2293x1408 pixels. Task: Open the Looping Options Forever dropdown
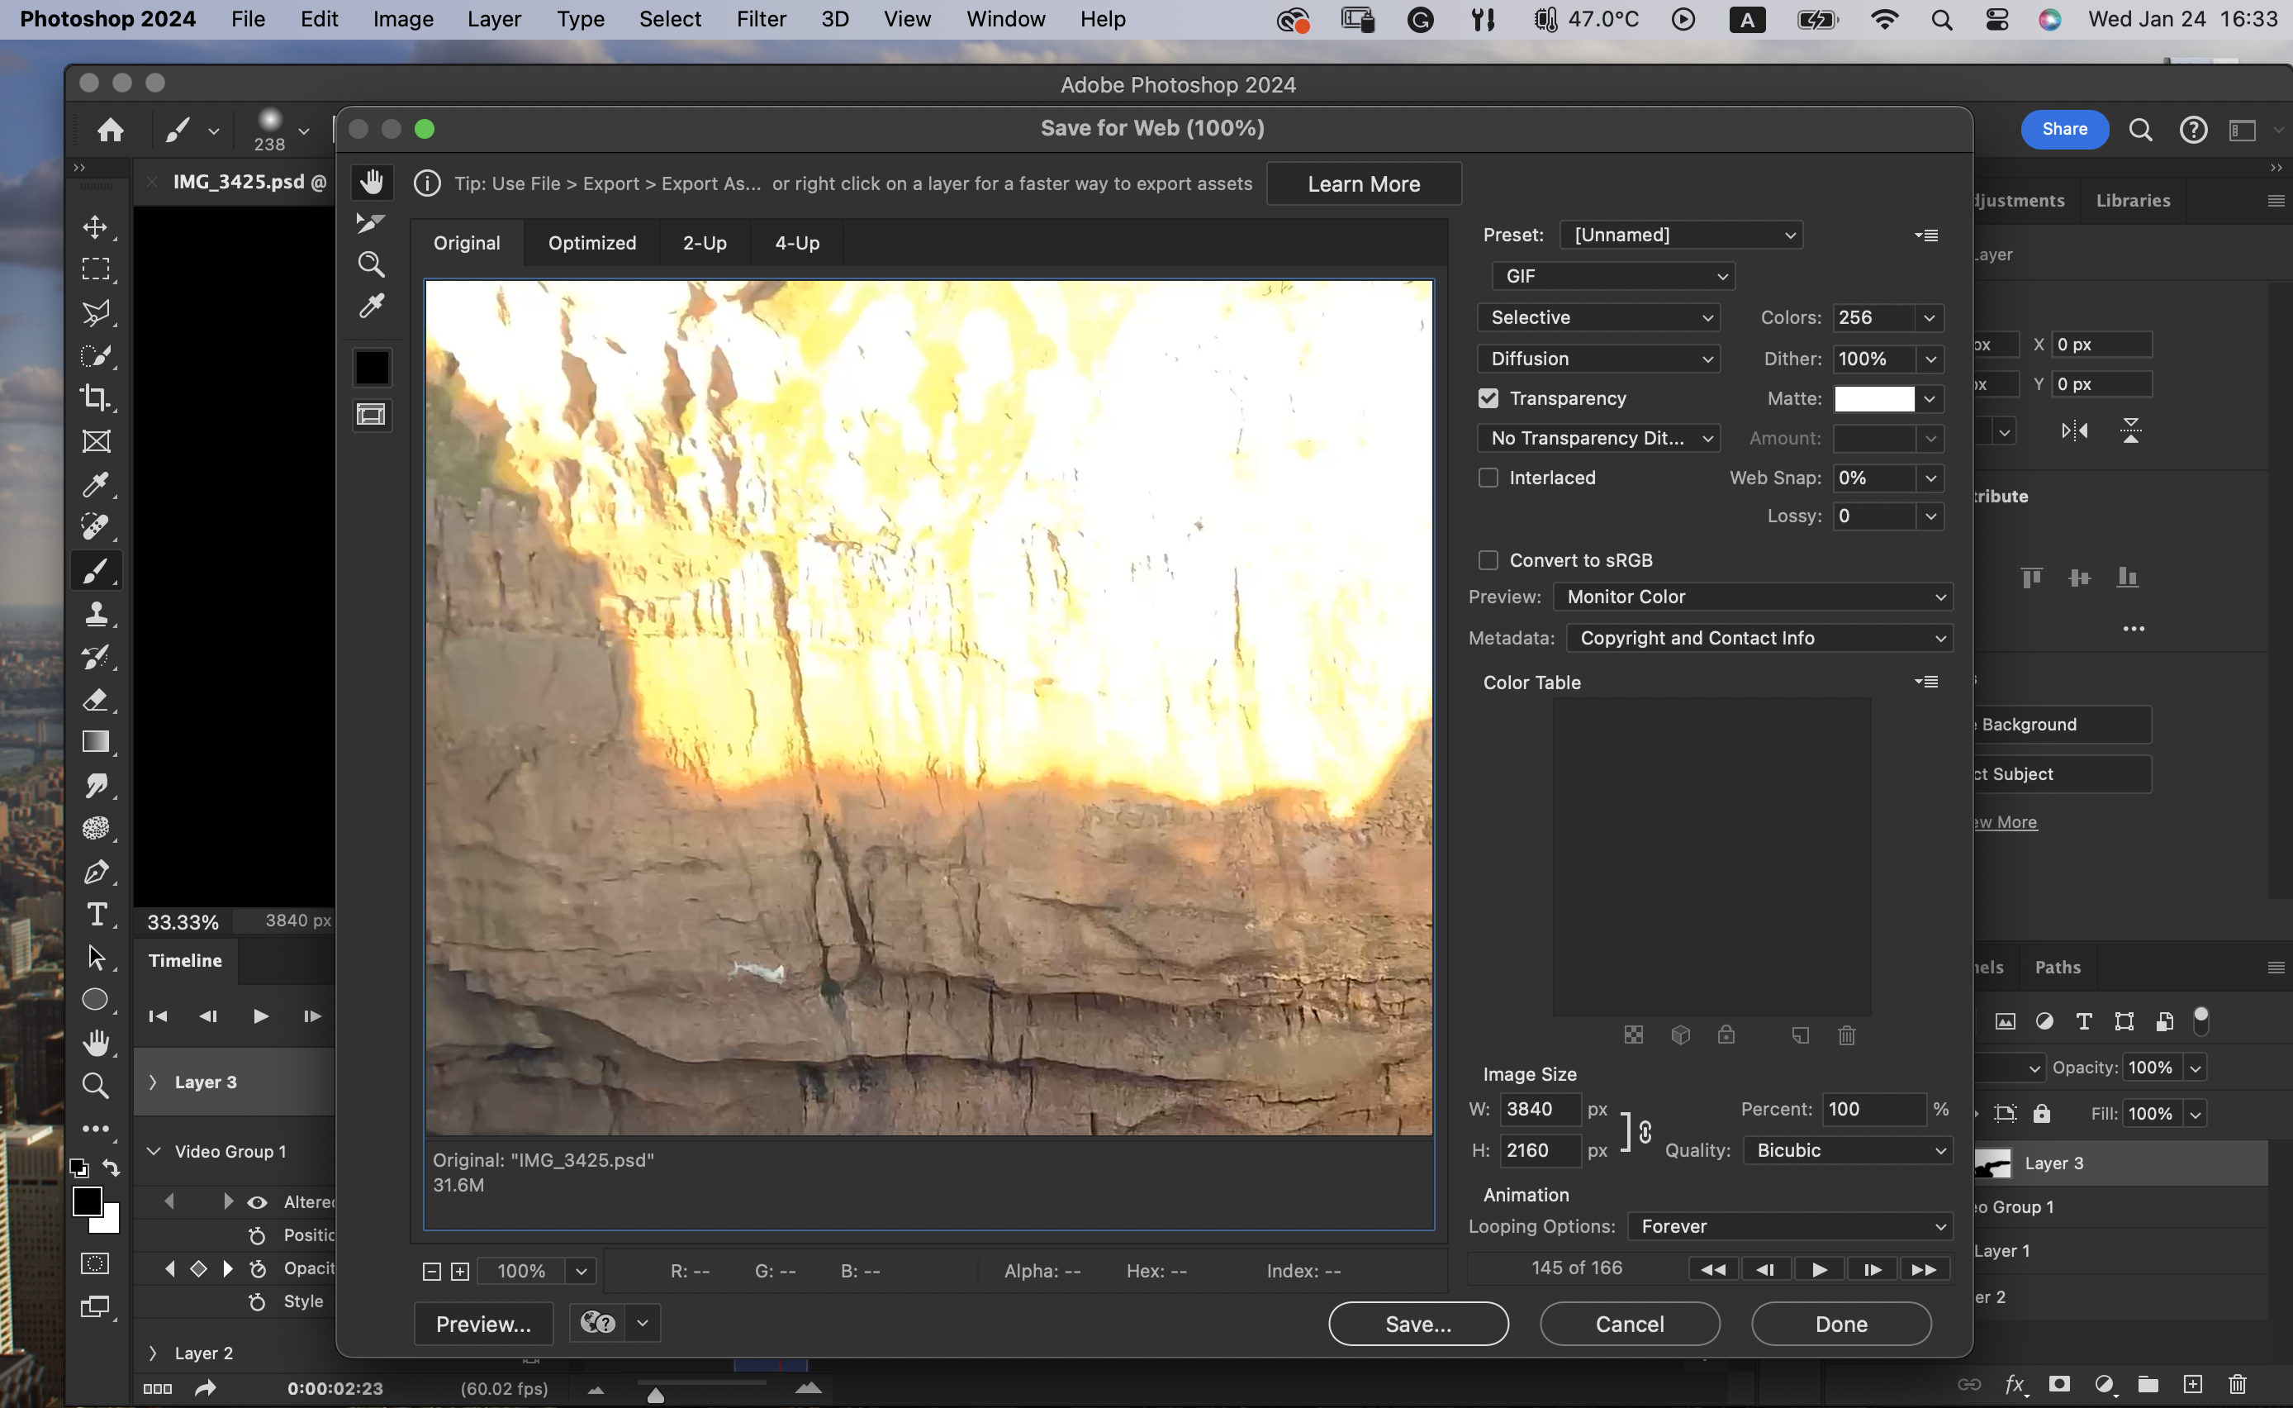click(x=1788, y=1226)
